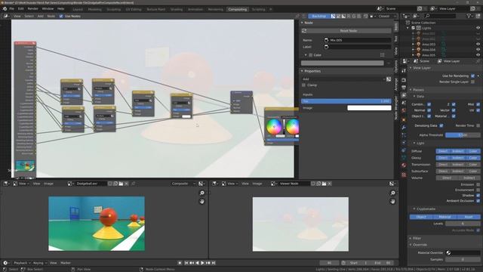Screen dimensions: 483x272
Task: Open the Render menu
Action: (33, 9)
